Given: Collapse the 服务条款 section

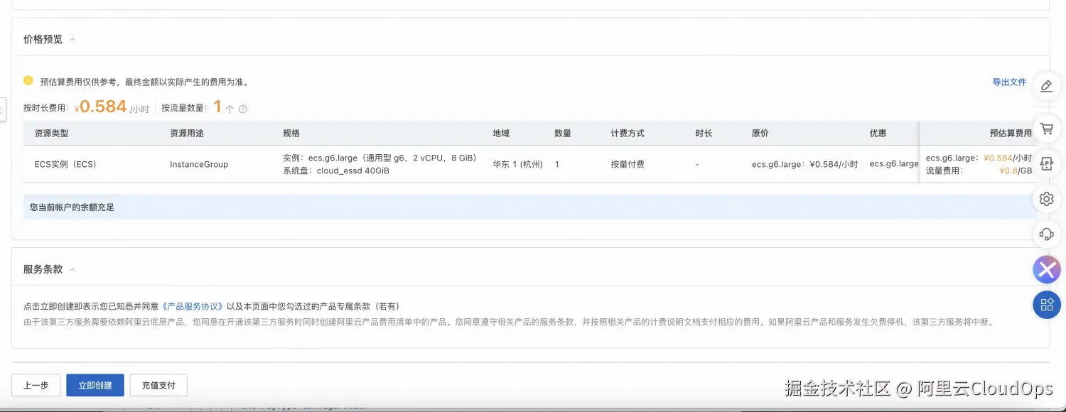Looking at the screenshot, I should 72,270.
